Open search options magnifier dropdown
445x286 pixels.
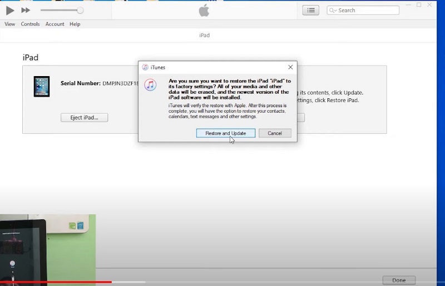tap(333, 11)
